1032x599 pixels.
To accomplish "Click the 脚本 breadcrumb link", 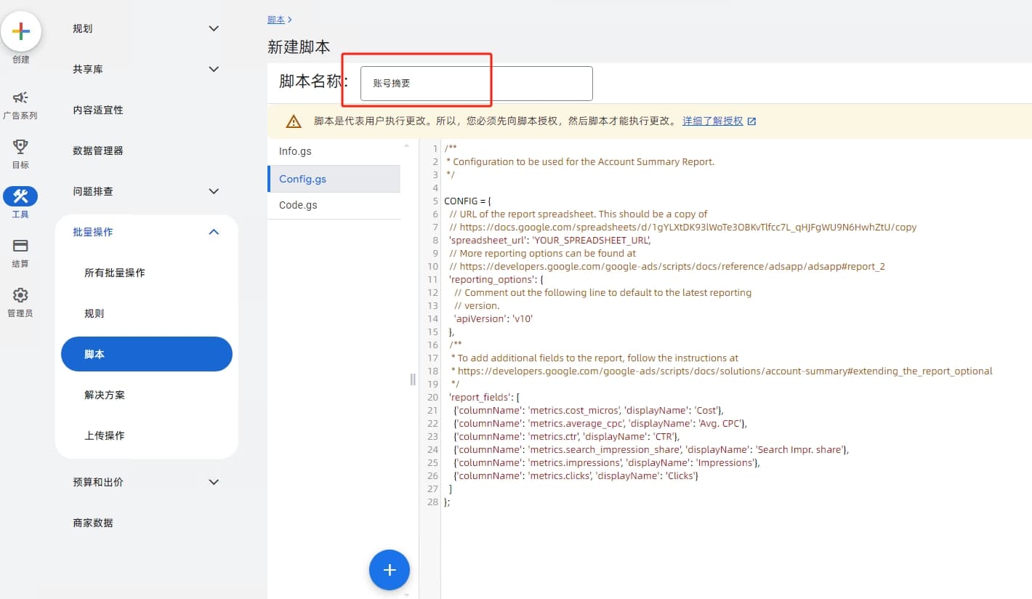I will 276,20.
